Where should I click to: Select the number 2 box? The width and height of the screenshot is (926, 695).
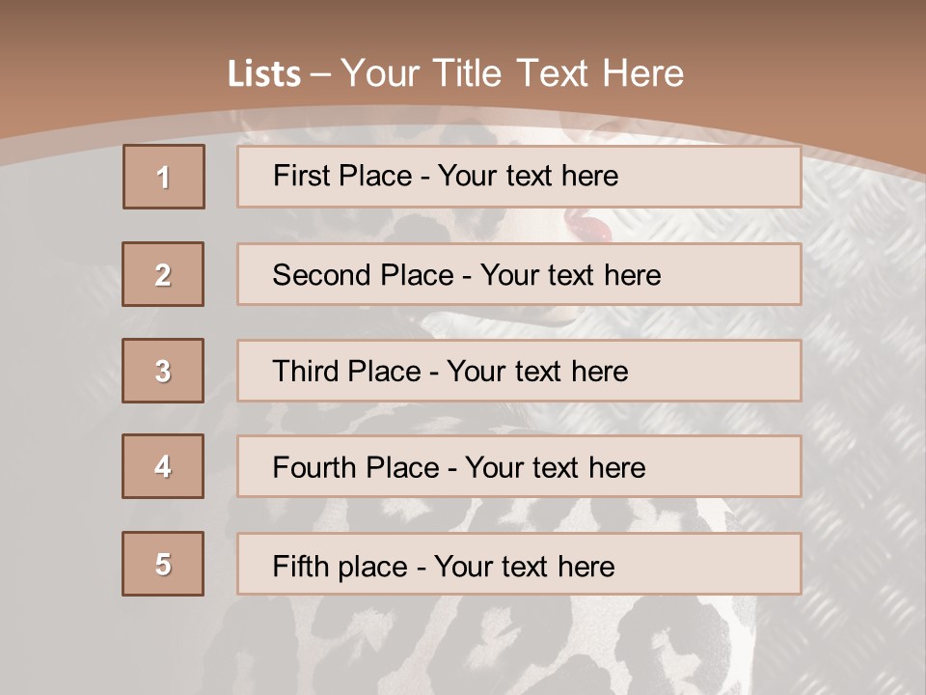pos(163,274)
